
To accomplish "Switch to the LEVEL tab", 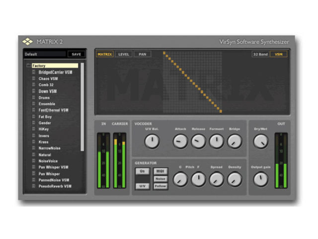I will coord(124,54).
